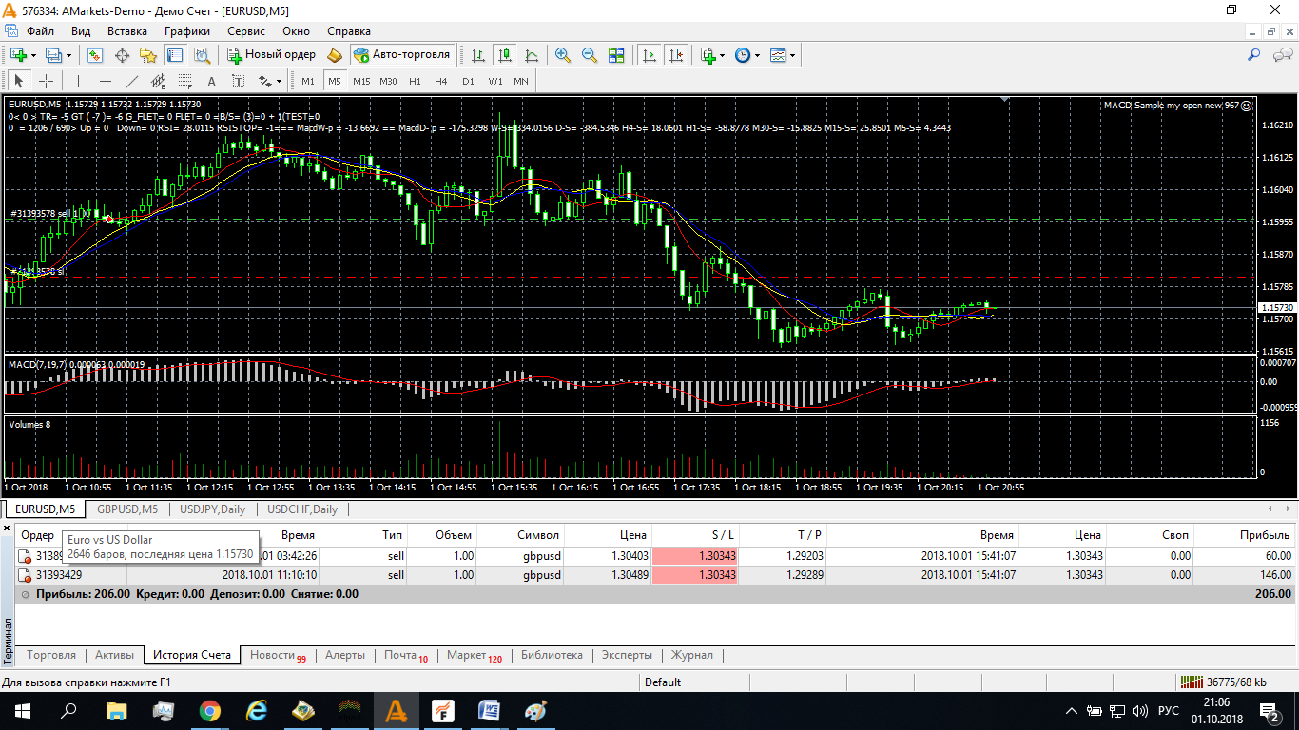Viewport: 1299px width, 730px height.
Task: Switch chart to bar chart mode
Action: click(x=478, y=55)
